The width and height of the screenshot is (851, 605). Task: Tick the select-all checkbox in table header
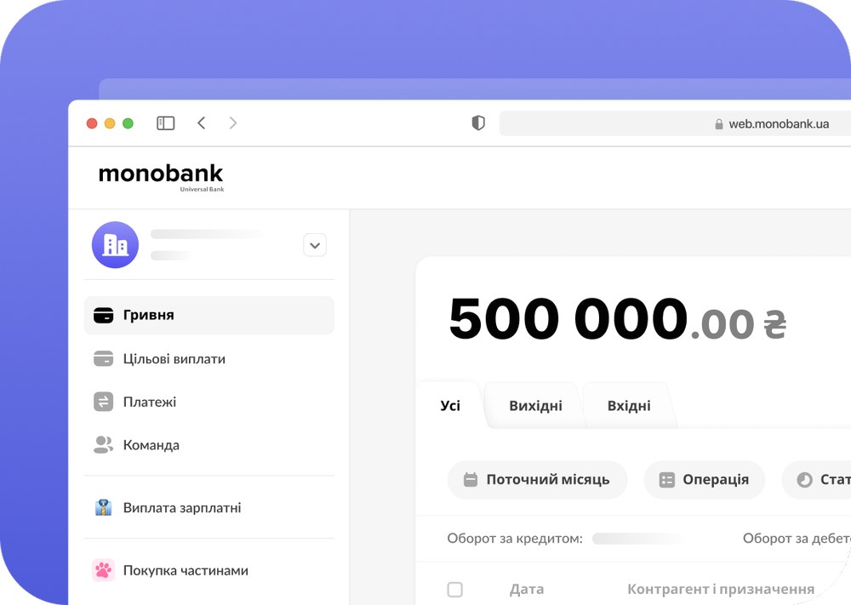454,590
